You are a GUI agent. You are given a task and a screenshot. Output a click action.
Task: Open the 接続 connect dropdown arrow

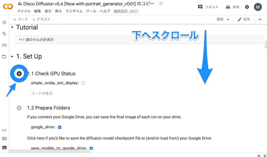click(228, 19)
